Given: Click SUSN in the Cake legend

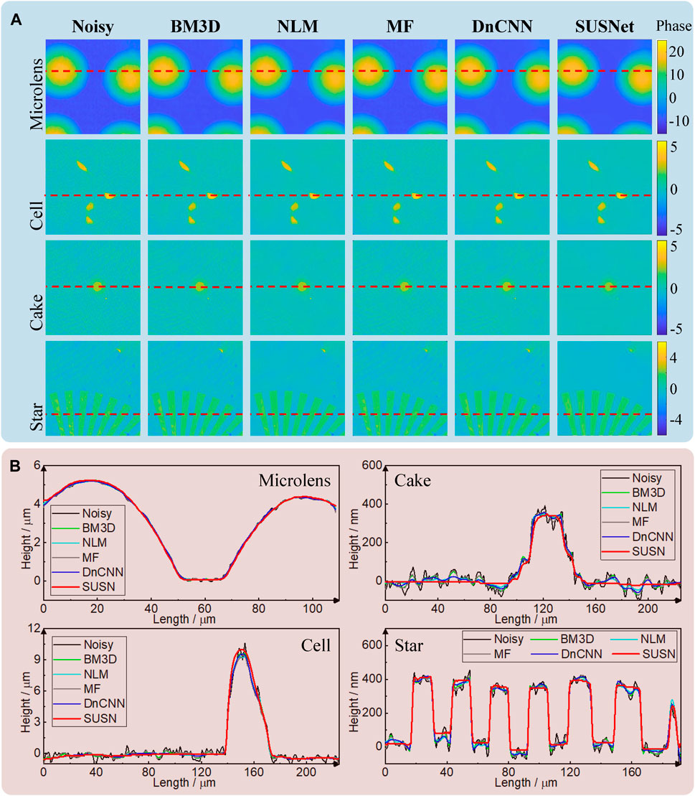Looking at the screenshot, I should click(x=648, y=551).
